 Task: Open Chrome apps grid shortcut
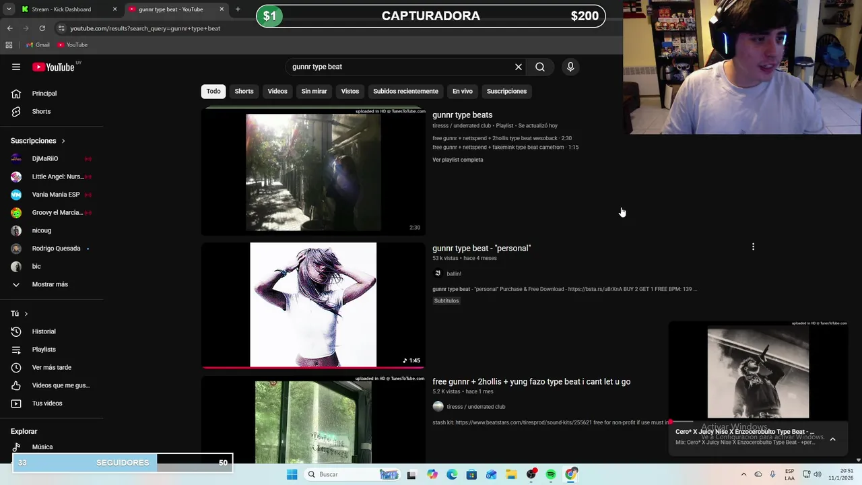tap(9, 44)
